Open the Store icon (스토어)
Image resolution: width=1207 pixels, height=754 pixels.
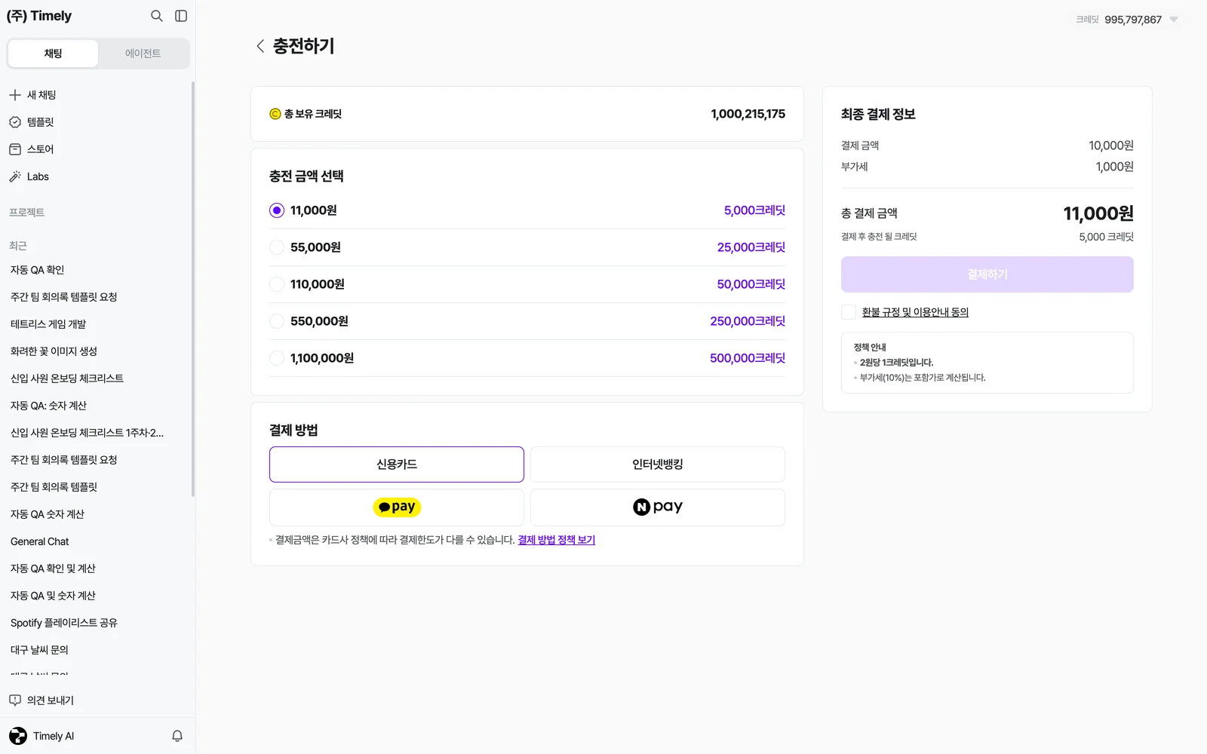click(15, 149)
